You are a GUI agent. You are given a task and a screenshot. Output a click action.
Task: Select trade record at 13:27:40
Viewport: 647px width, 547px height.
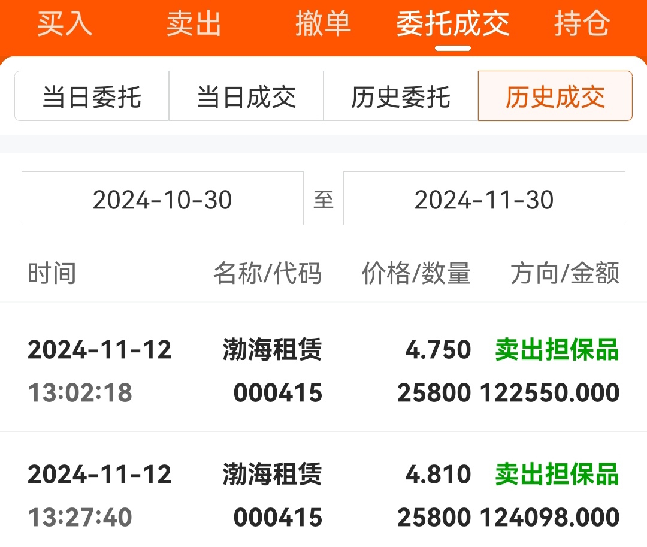pos(323,489)
